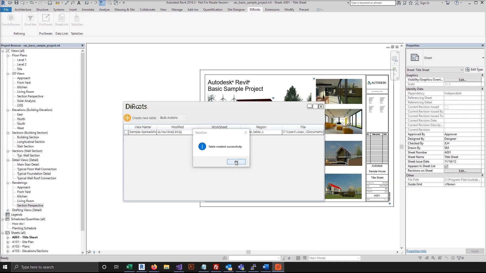Open the Sheet: Title Sheet type selector dropdown
This screenshot has width=486, height=273.
pyautogui.click(x=461, y=70)
